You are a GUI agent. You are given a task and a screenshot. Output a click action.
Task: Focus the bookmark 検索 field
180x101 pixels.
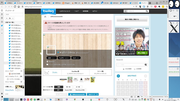[14, 14]
